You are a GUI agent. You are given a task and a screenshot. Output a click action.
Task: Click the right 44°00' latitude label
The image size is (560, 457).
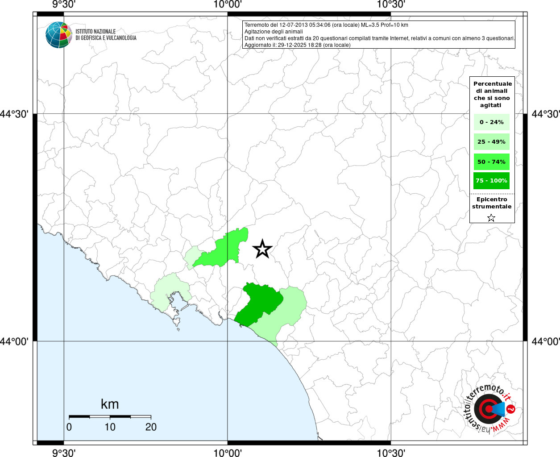point(545,341)
